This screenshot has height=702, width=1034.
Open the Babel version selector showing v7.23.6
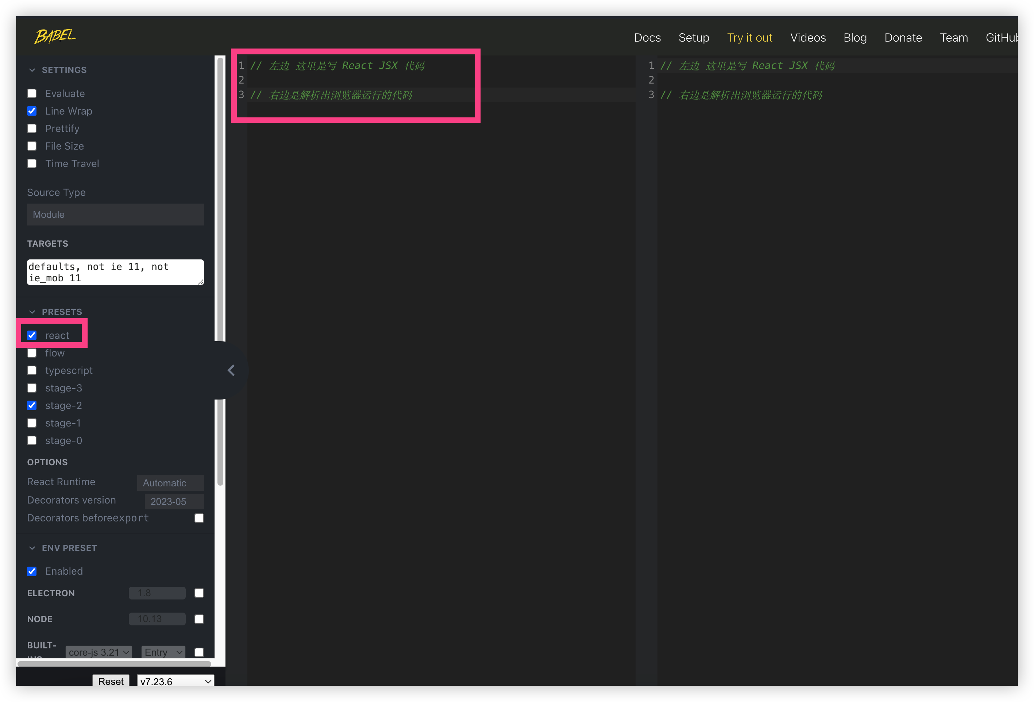(175, 681)
